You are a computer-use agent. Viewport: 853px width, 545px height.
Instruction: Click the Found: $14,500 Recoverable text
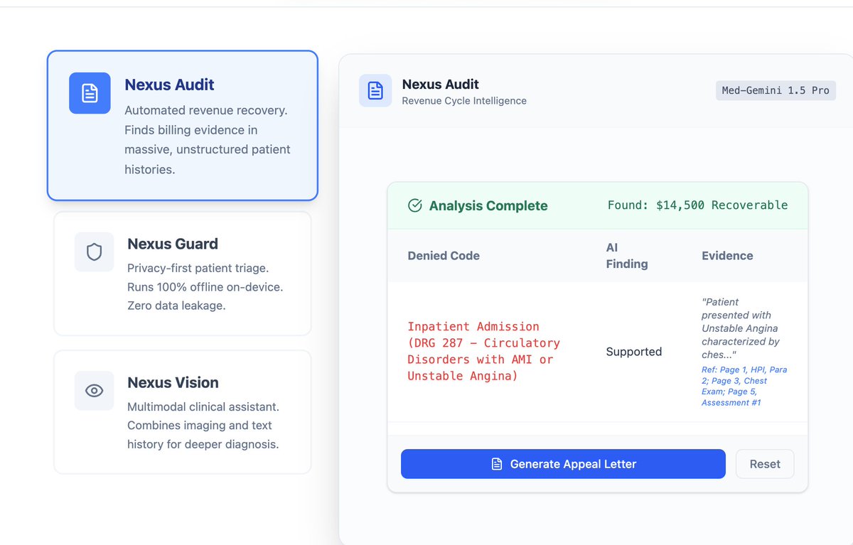(x=697, y=205)
